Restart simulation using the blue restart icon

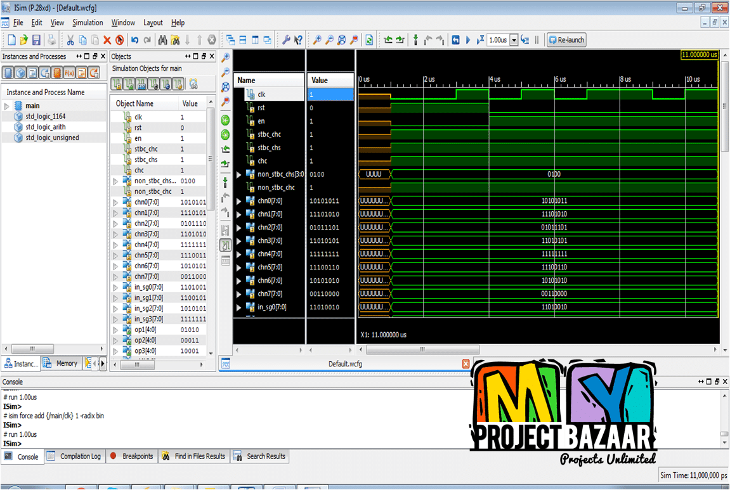(455, 40)
